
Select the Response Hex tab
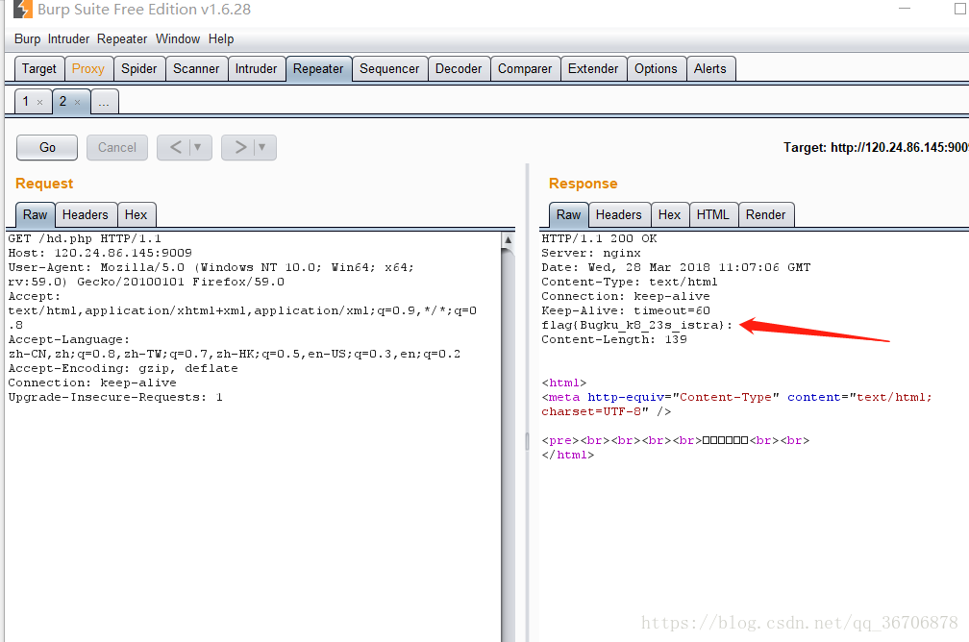[669, 214]
